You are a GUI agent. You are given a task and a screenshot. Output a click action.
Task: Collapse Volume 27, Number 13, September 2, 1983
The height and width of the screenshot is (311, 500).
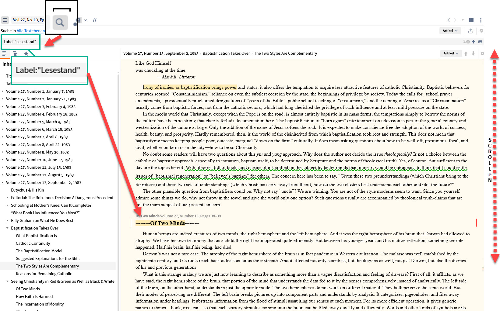point(2,182)
